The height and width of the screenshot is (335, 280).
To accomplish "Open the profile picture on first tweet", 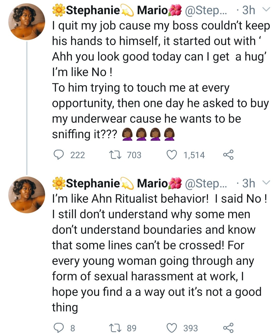I will click(26, 22).
